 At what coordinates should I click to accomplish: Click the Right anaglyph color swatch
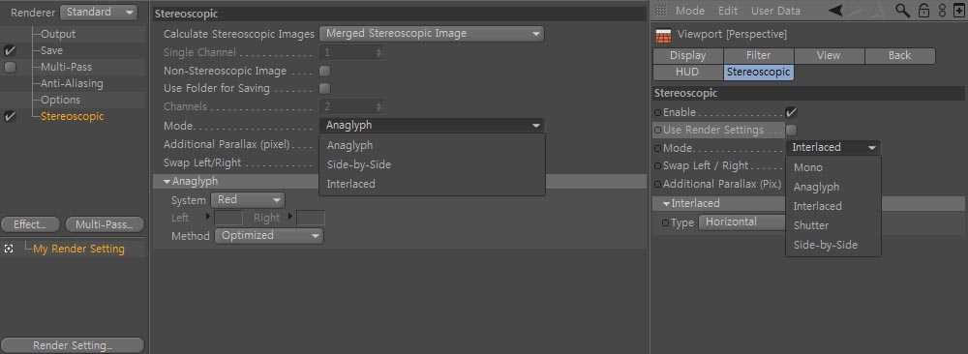tap(311, 218)
